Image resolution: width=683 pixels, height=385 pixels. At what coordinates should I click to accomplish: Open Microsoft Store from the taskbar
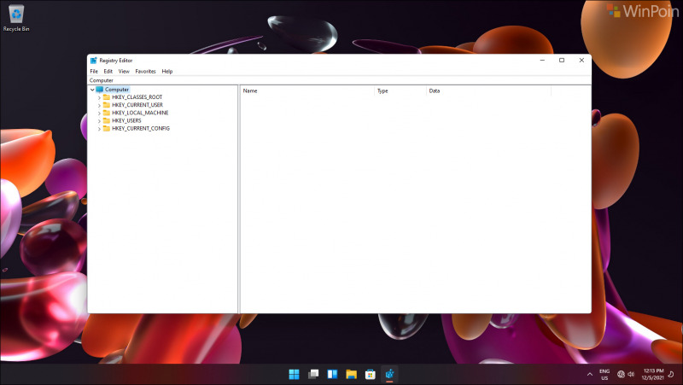click(x=371, y=374)
